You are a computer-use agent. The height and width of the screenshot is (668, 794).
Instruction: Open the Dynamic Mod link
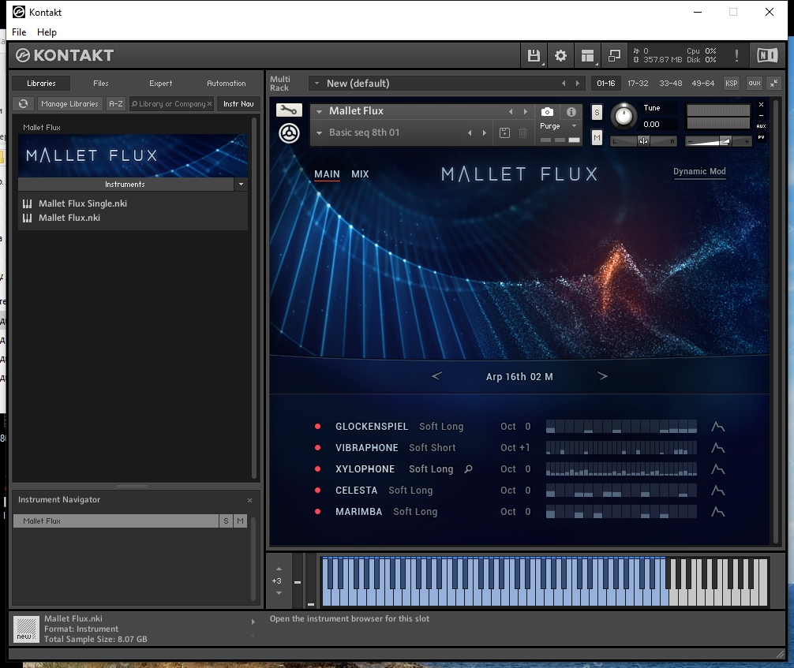(699, 172)
